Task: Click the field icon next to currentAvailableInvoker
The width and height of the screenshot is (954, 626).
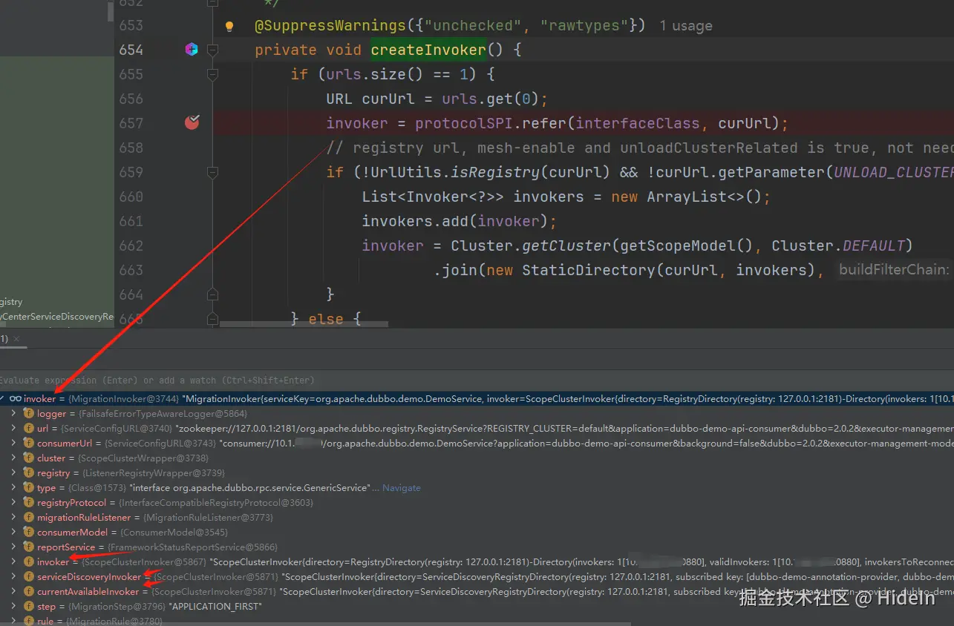Action: pos(29,592)
